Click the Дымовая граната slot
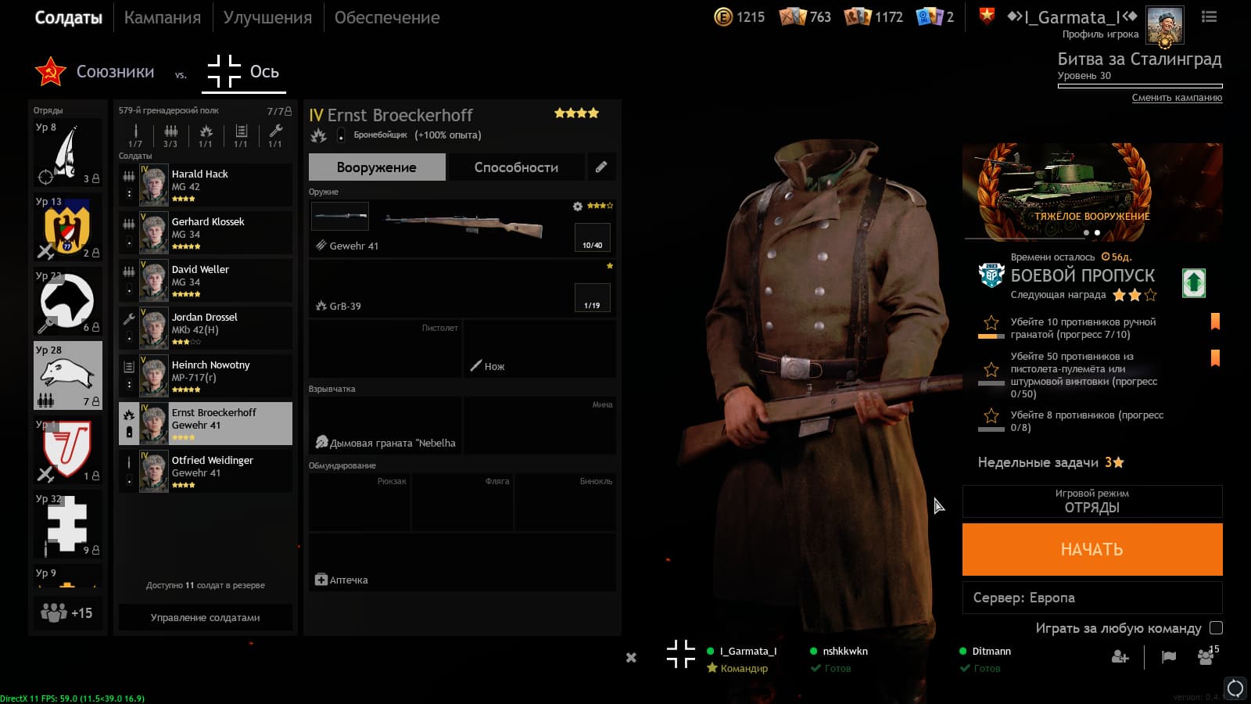The width and height of the screenshot is (1251, 704). tap(385, 425)
